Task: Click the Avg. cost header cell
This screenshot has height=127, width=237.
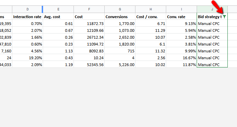Action: tap(58, 17)
